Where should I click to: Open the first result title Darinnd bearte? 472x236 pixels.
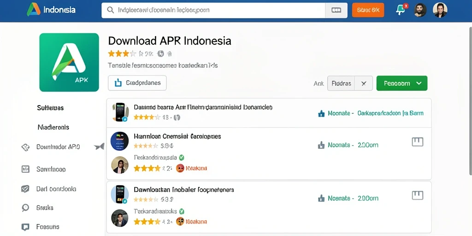tap(203, 107)
